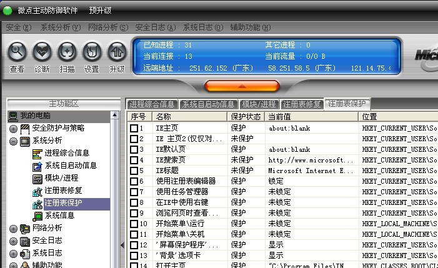
Task: Tick the checkbox for IE搜索页
Action: click(x=134, y=160)
